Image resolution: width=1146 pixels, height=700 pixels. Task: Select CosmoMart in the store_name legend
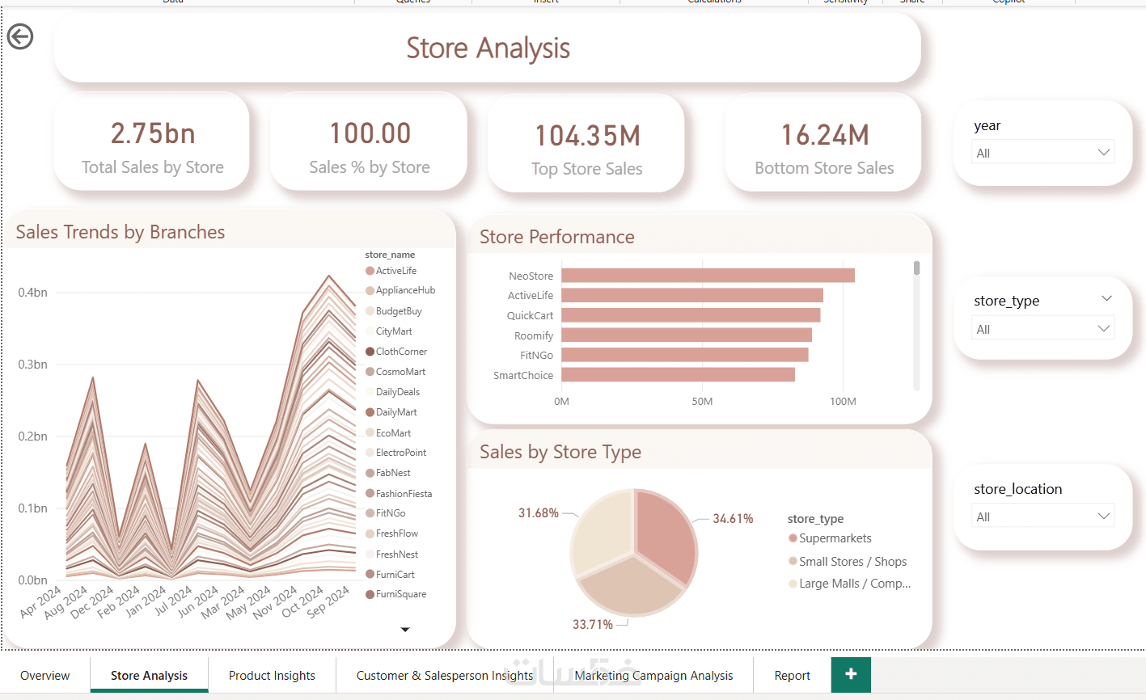tap(400, 372)
